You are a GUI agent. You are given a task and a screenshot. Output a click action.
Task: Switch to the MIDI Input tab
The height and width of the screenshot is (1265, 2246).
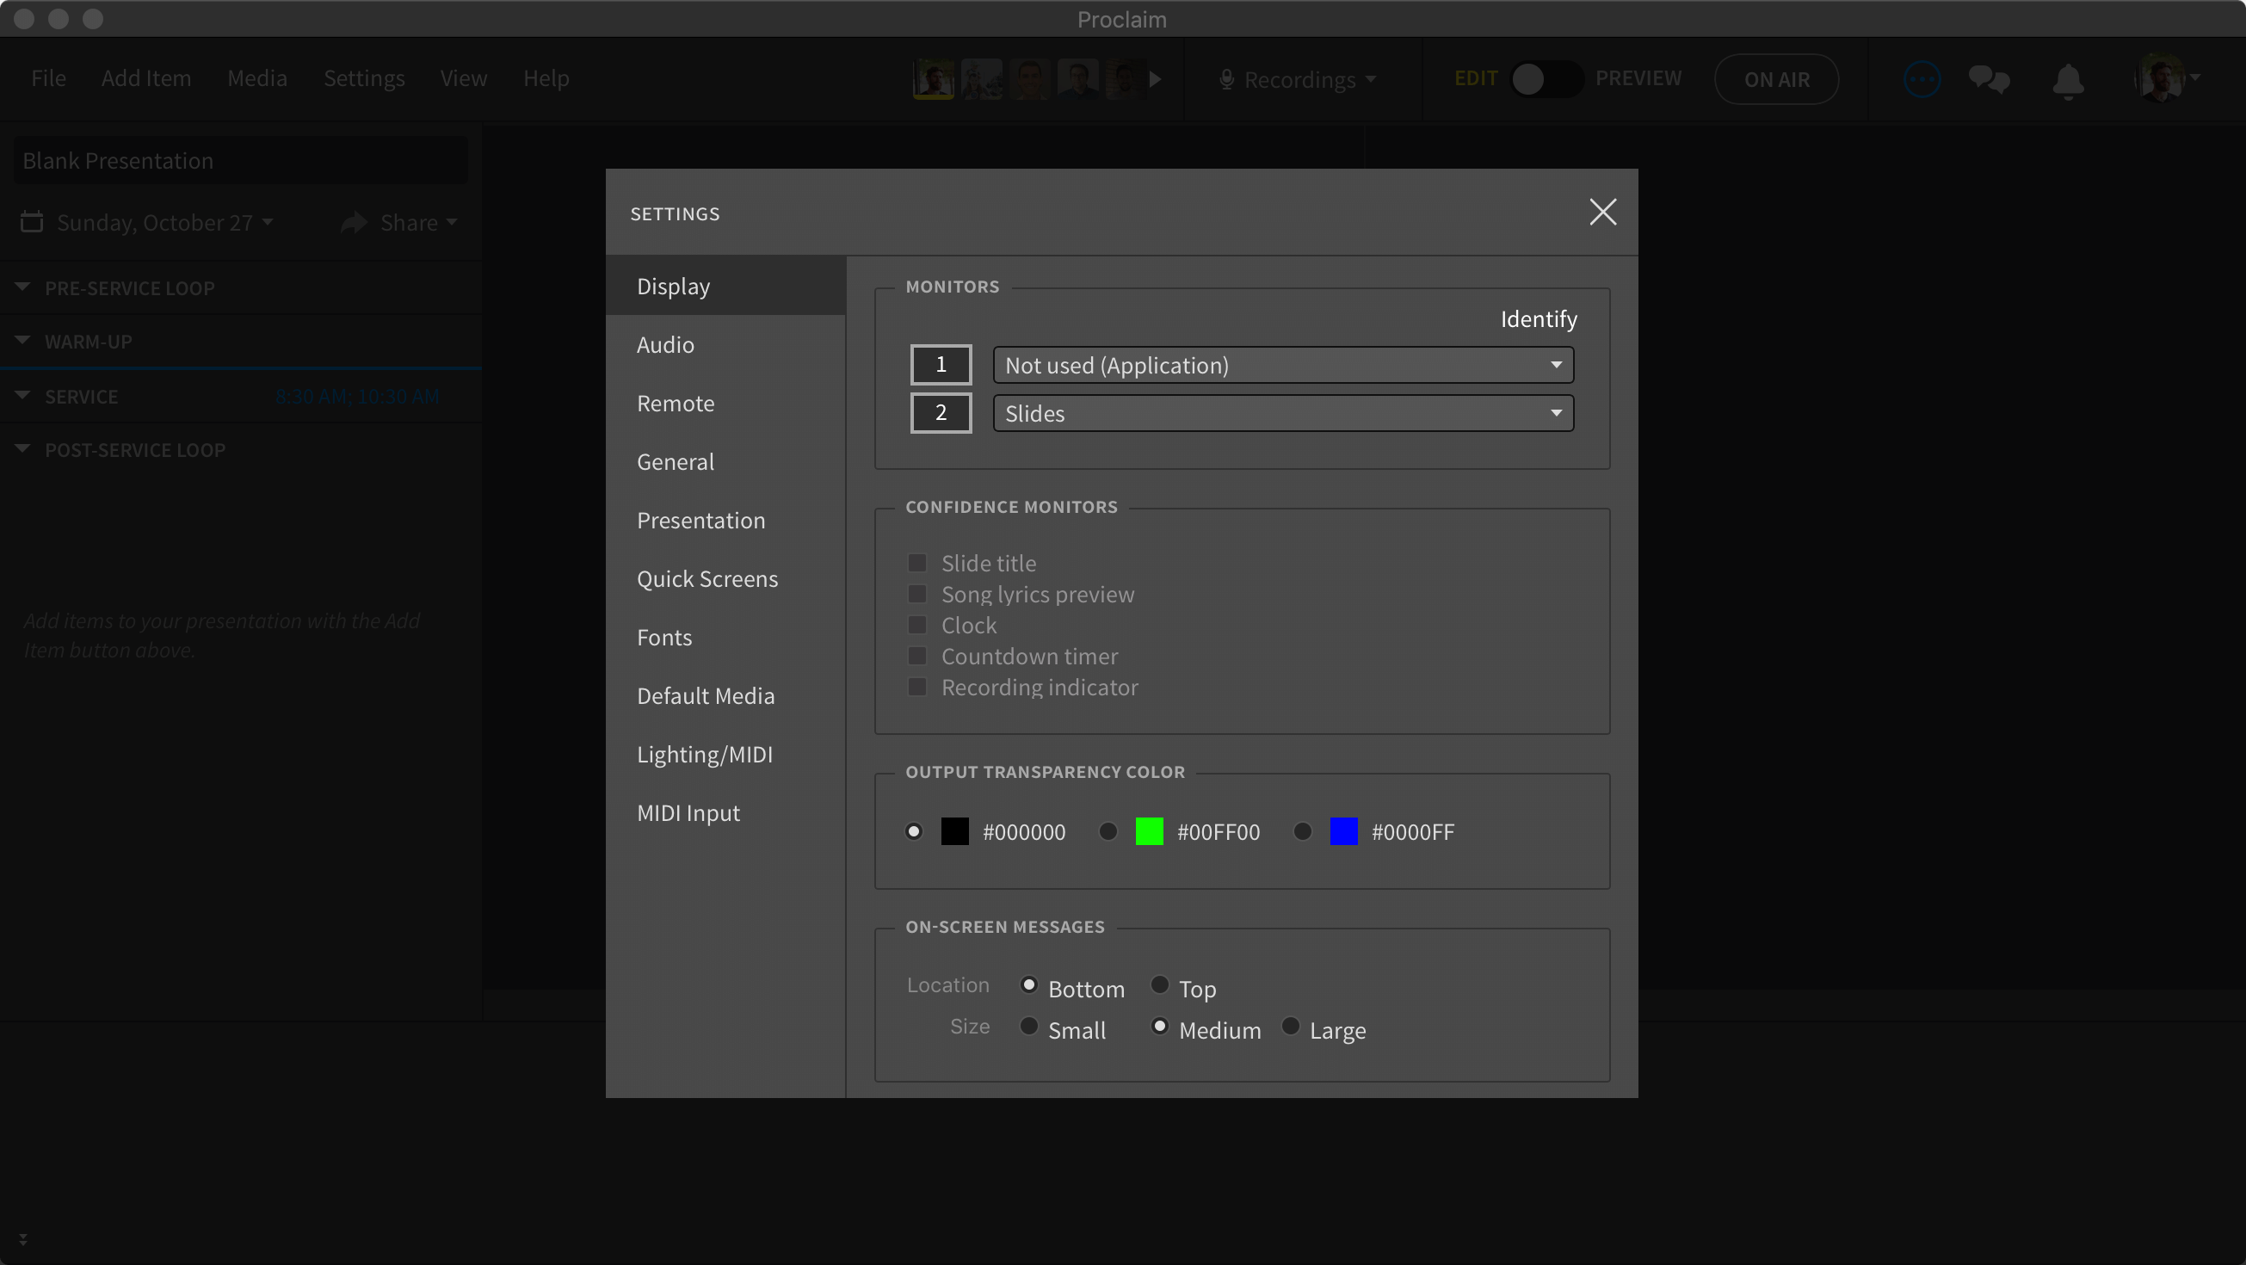coord(725,811)
